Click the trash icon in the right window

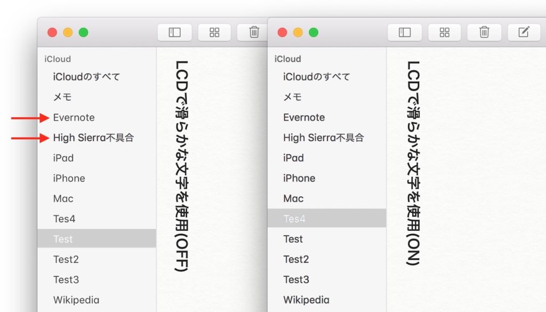pyautogui.click(x=484, y=33)
